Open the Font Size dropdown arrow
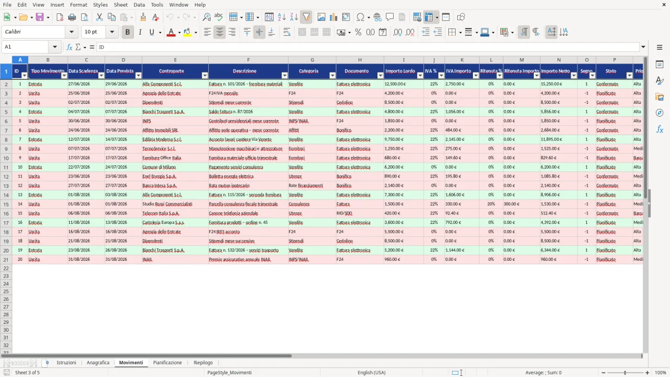 pos(112,32)
